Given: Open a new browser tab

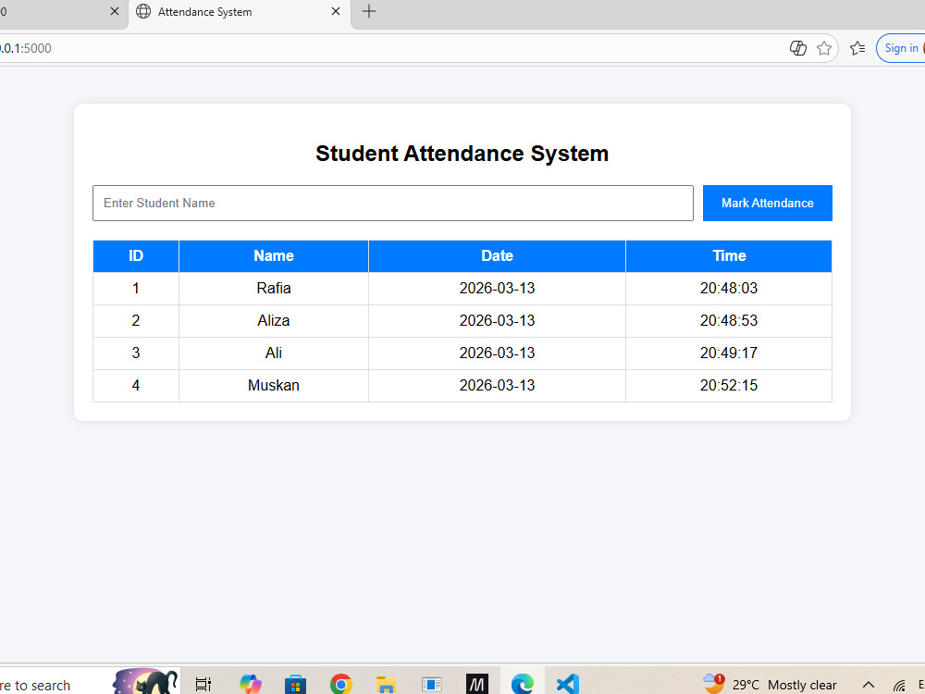Looking at the screenshot, I should click(369, 11).
